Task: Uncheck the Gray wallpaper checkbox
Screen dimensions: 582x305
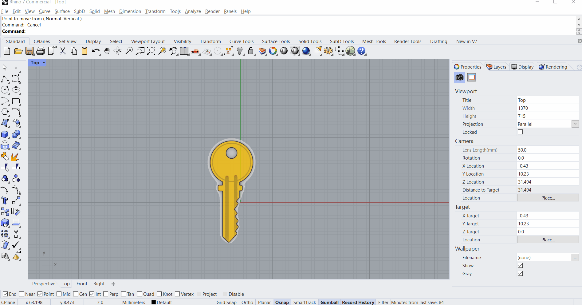Action: pyautogui.click(x=520, y=274)
